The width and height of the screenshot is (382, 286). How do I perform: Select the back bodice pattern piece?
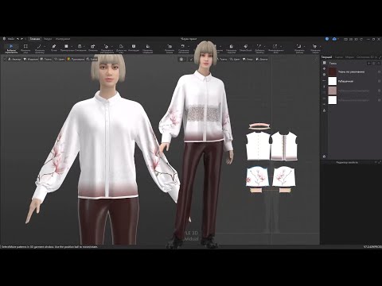pos(258,146)
